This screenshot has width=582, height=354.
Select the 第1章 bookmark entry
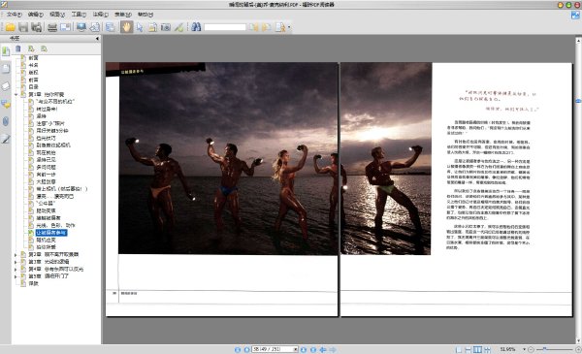(x=47, y=95)
